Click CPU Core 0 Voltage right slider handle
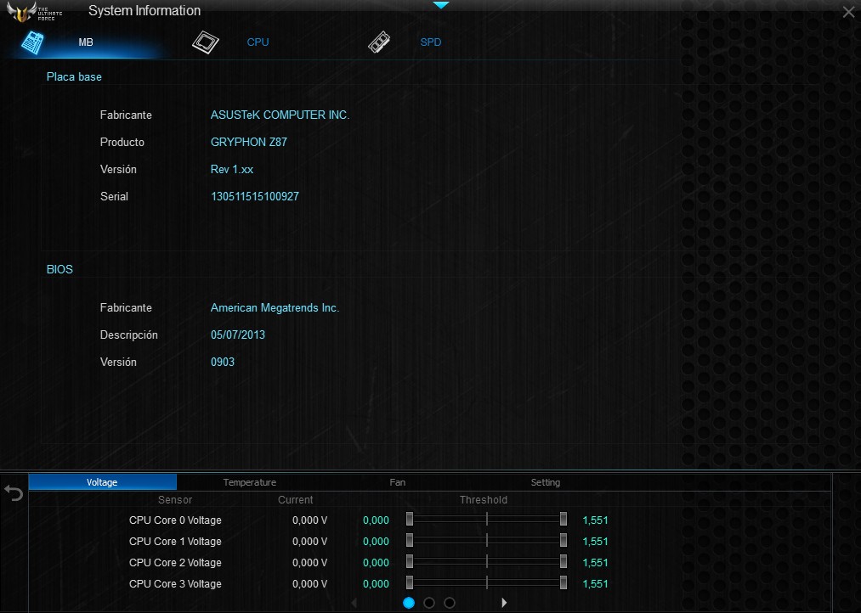 pos(564,520)
